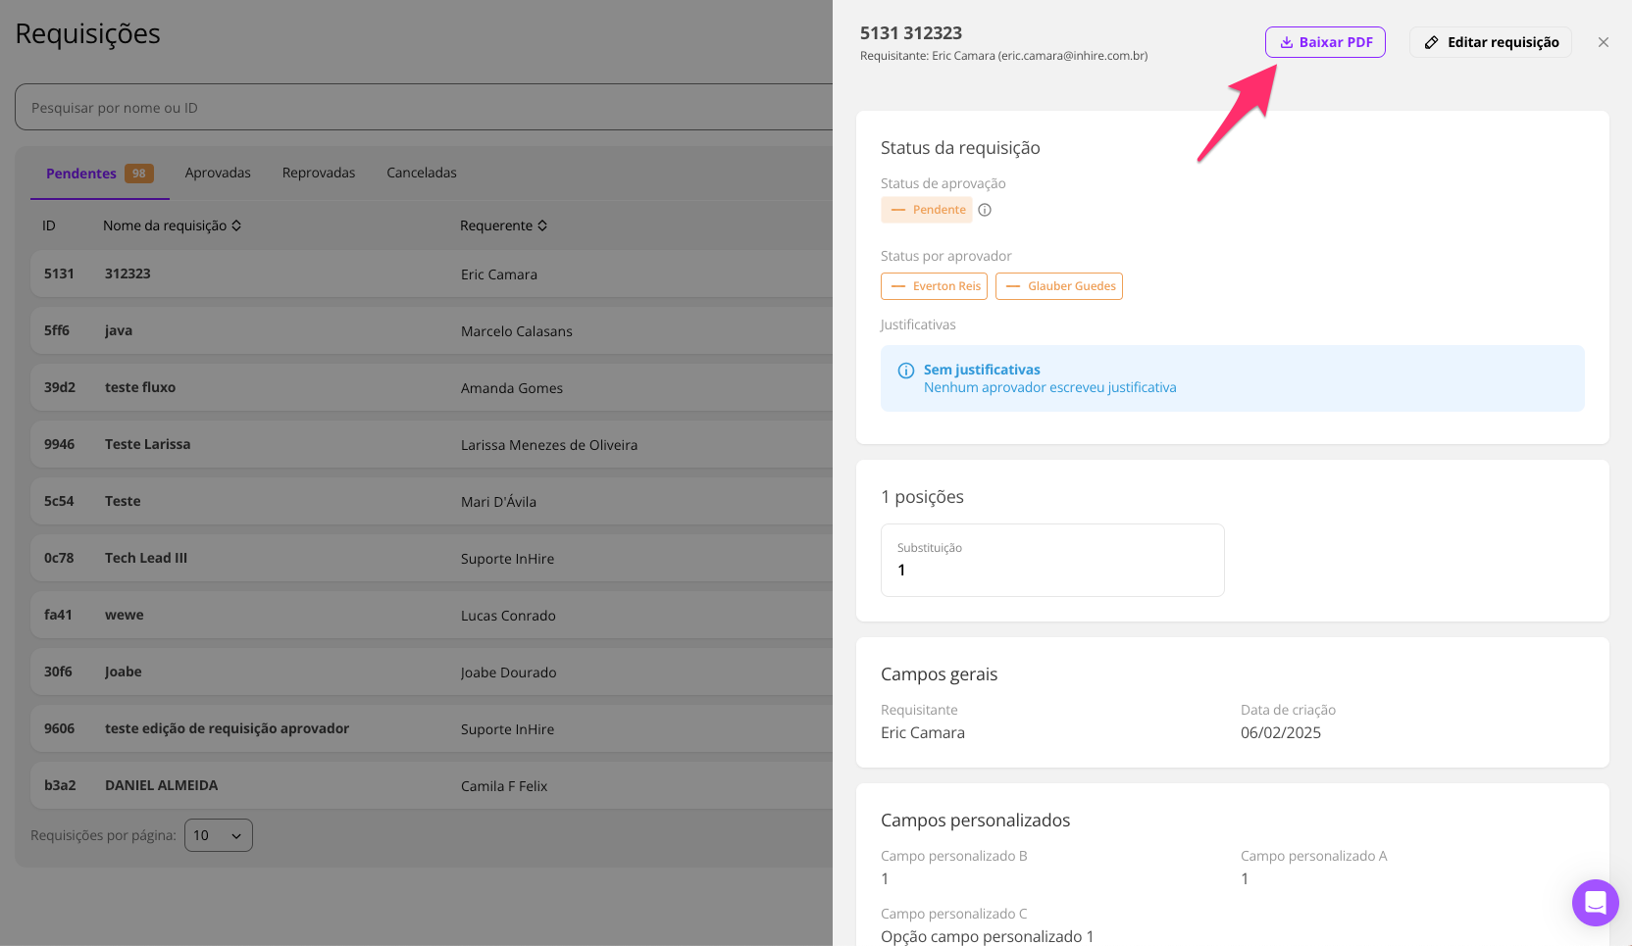
Task: Select the java requisition row
Action: click(x=119, y=330)
